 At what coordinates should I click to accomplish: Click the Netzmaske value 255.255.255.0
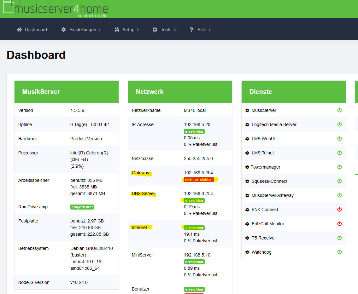tap(198, 159)
